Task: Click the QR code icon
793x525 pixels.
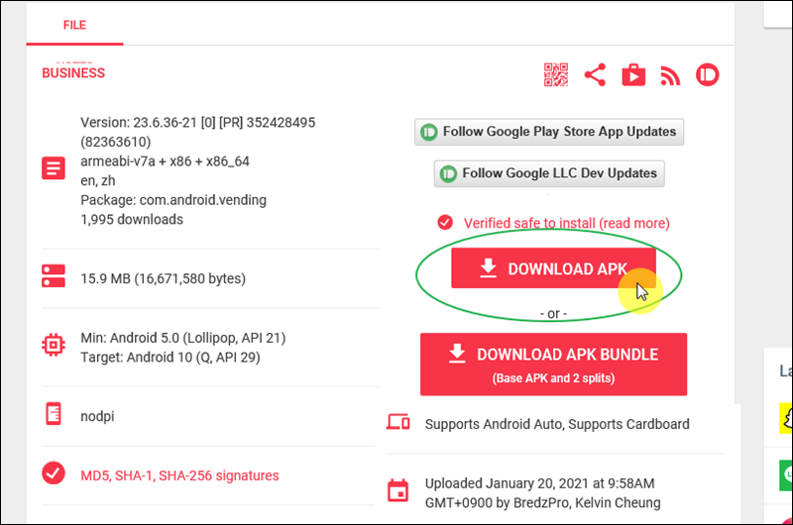Action: 556,75
